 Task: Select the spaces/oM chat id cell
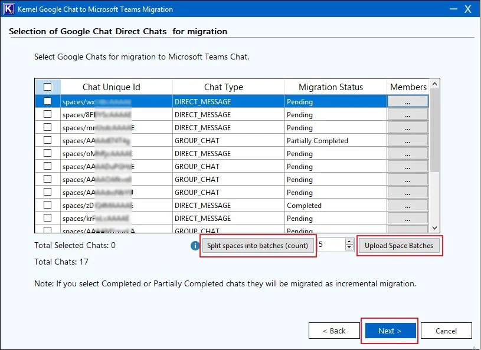coord(117,153)
